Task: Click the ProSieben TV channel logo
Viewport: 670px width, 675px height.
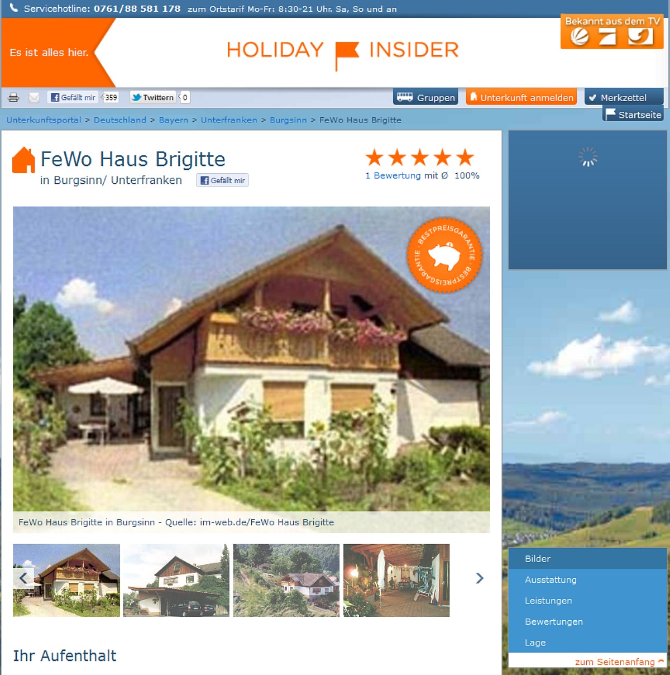Action: tap(607, 37)
